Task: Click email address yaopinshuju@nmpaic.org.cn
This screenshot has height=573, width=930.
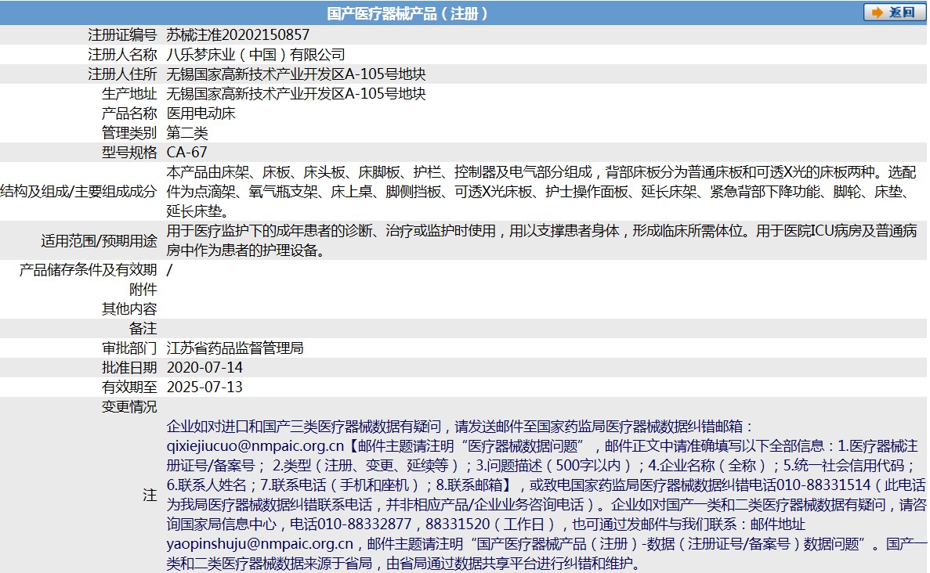Action: point(260,543)
